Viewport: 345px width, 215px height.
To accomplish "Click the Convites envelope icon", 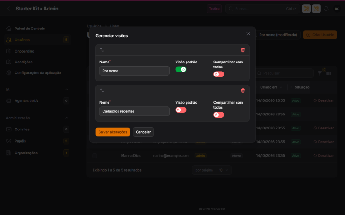I will coord(9,129).
